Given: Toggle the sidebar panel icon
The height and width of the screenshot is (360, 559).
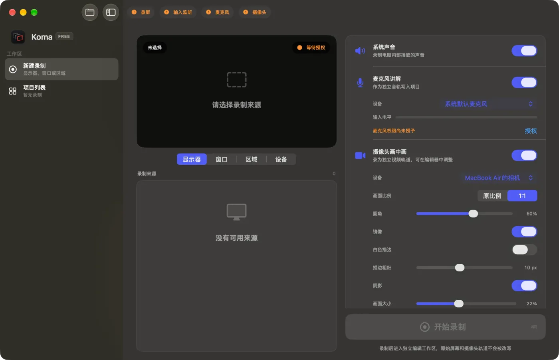Looking at the screenshot, I should [x=111, y=12].
